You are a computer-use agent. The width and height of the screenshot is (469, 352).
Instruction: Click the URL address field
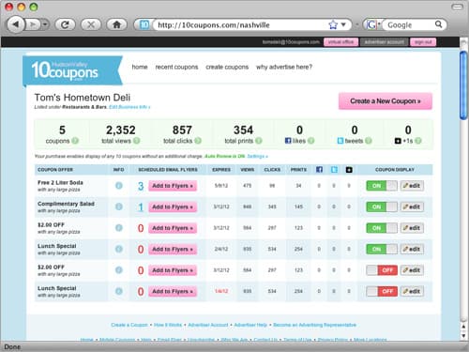(241, 24)
